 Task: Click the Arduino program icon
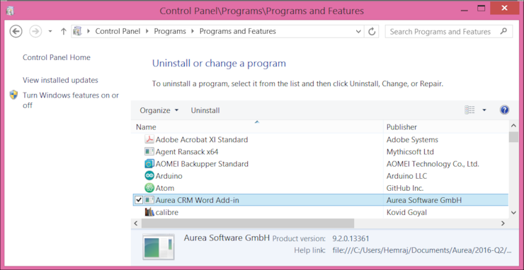149,175
